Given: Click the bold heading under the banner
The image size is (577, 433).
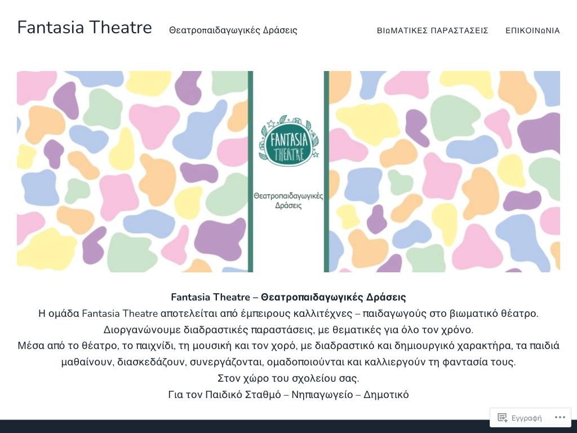Looking at the screenshot, I should click(288, 297).
